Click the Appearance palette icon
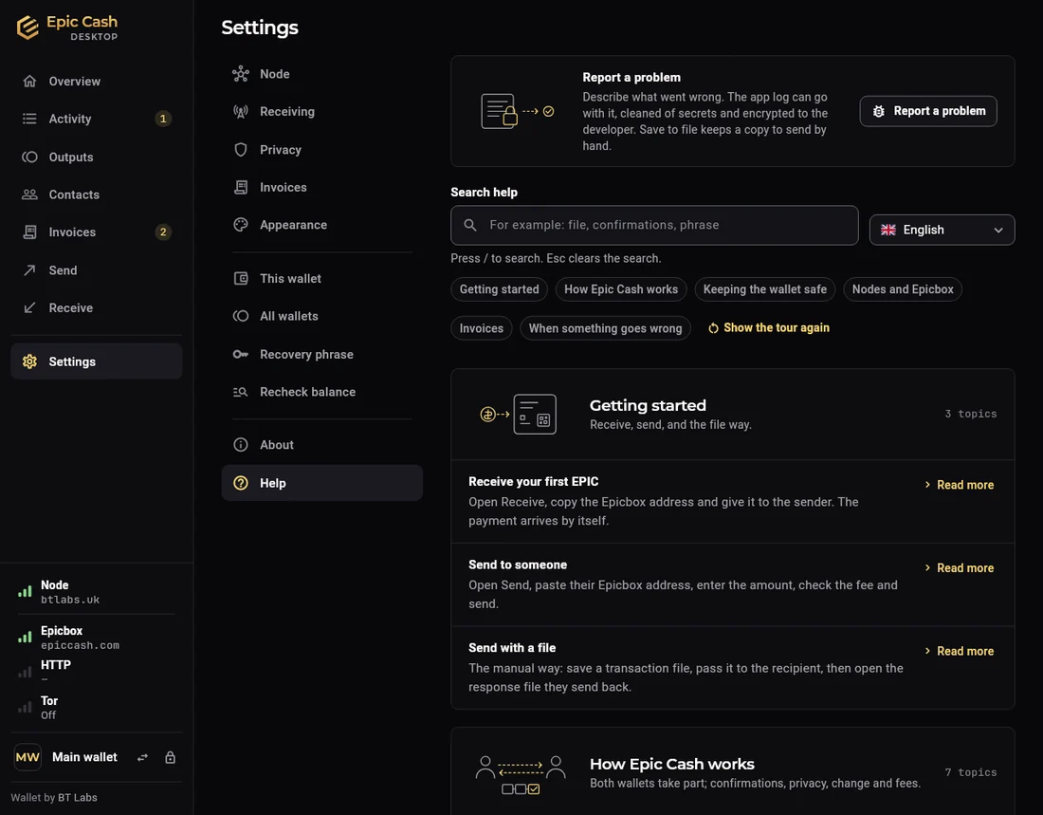This screenshot has width=1043, height=815. (241, 225)
